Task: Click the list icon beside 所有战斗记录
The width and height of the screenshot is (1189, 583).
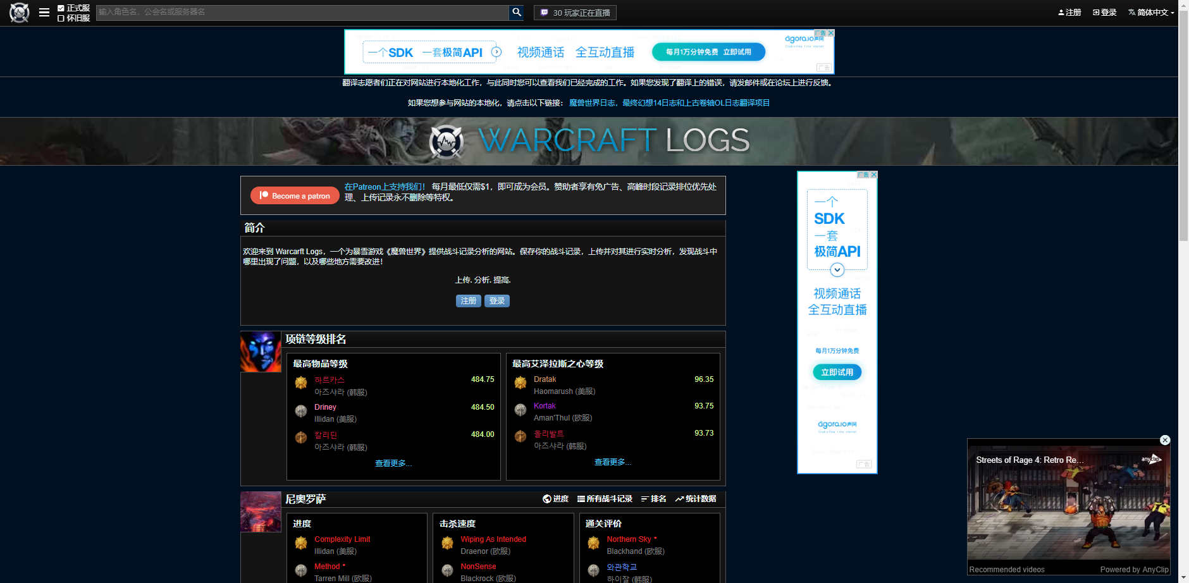Action: pos(581,499)
